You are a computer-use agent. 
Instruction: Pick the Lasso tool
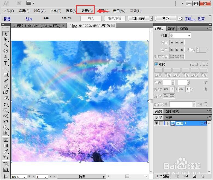coord(6,51)
